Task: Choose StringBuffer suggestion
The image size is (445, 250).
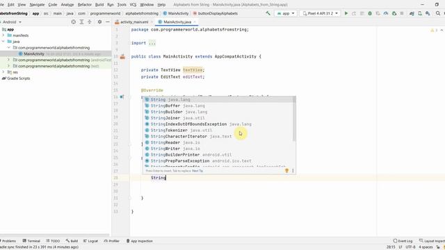Action: (x=218, y=106)
